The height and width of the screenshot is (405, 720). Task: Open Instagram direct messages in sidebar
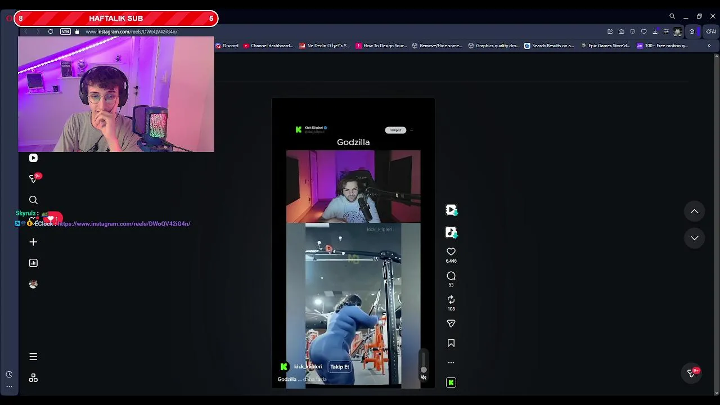pos(33,179)
